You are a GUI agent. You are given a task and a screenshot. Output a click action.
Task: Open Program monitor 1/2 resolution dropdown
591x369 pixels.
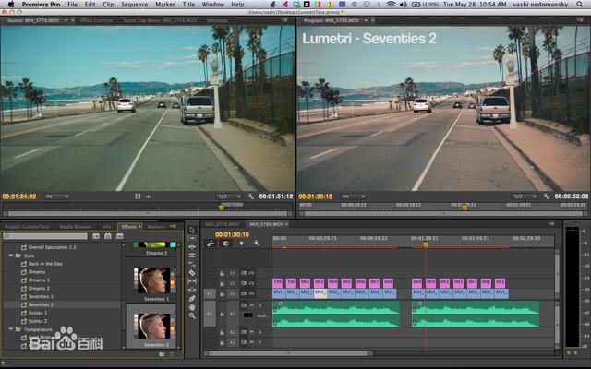coord(525,196)
